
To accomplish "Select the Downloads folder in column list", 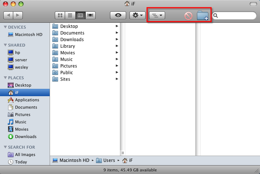I will (x=85, y=39).
